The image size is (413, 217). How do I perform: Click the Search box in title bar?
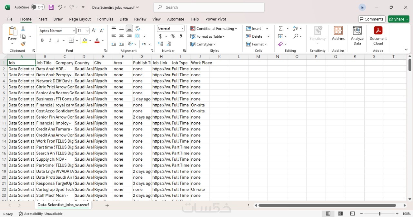pos(209,7)
